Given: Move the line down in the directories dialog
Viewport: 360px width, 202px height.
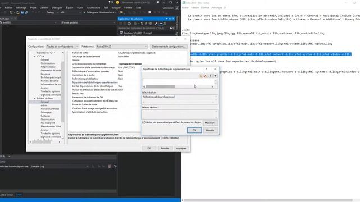Looking at the screenshot, I should (x=210, y=76).
